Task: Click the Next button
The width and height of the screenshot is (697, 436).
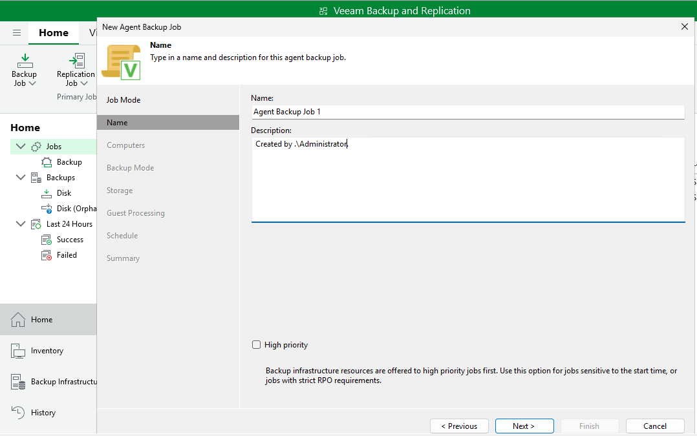Action: point(524,426)
